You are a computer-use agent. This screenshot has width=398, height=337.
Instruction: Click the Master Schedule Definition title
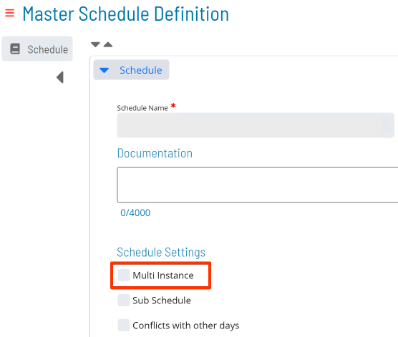tap(126, 14)
